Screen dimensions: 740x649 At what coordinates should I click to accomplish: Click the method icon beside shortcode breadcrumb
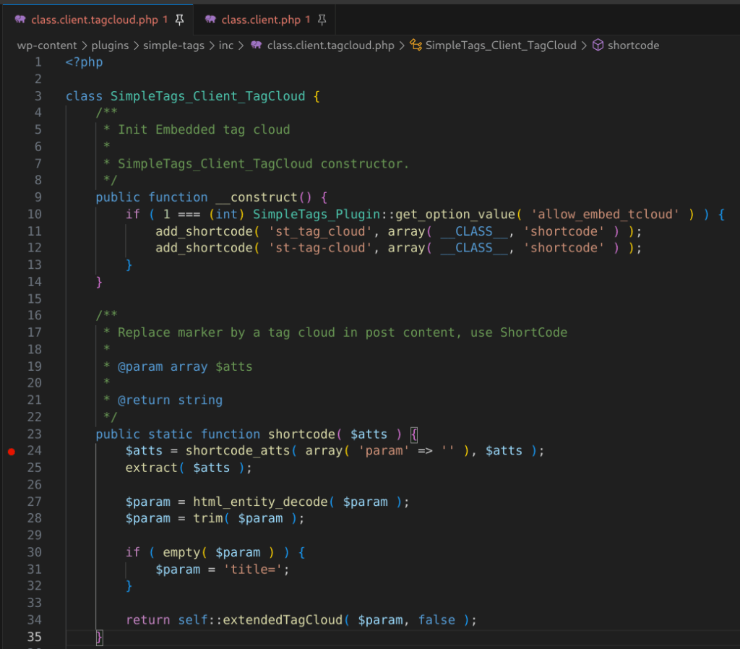pos(598,45)
